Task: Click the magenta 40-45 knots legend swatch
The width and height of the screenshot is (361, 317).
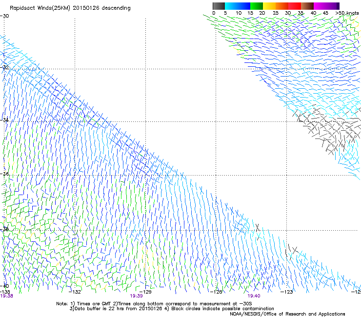Action: pyautogui.click(x=320, y=6)
